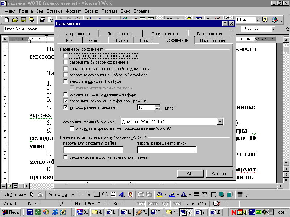Enable 'разрешить быстрое сохранение' checkbox
Viewport: 290px width, 217px height.
(x=66, y=62)
